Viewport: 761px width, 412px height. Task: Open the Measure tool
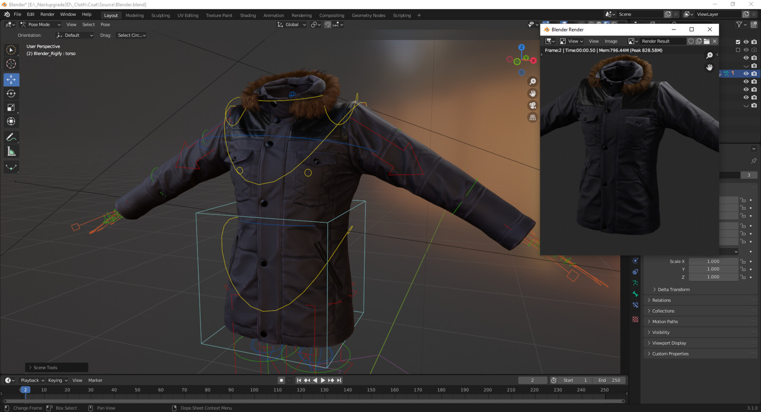point(11,150)
